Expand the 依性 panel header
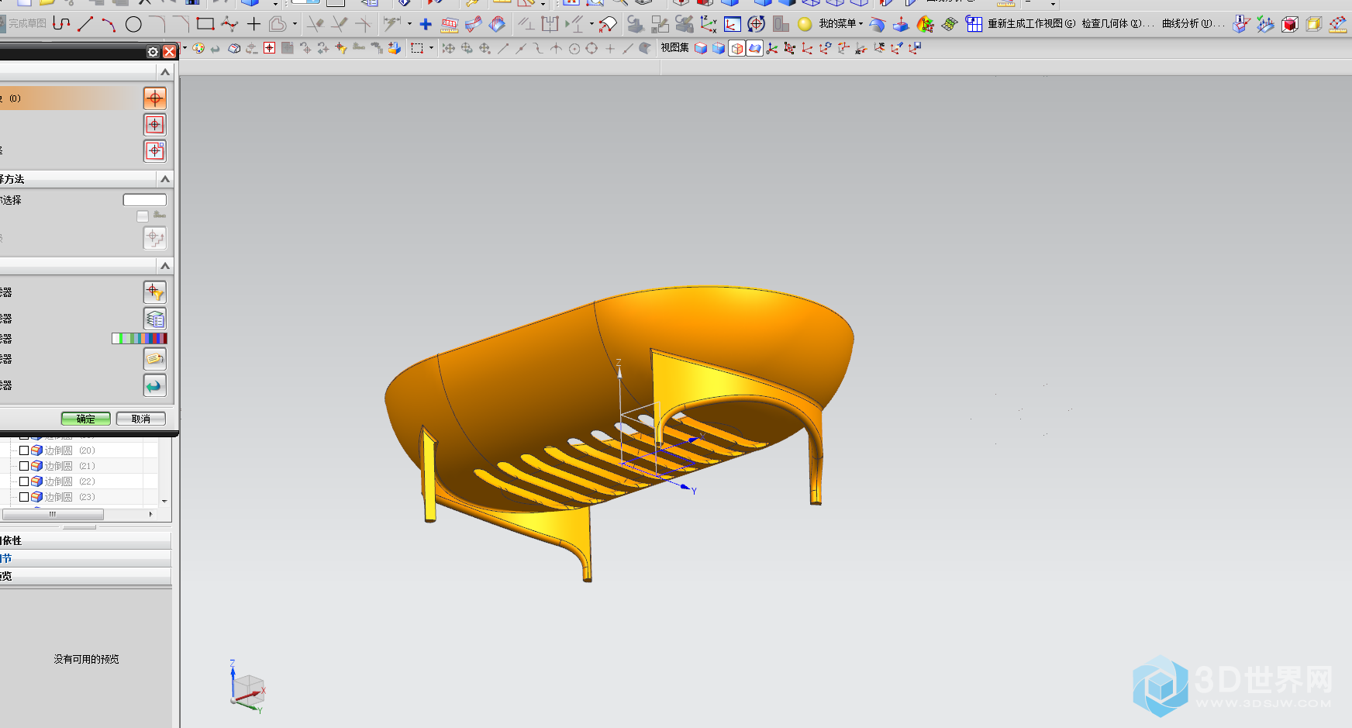Image resolution: width=1352 pixels, height=728 pixels. 85,540
